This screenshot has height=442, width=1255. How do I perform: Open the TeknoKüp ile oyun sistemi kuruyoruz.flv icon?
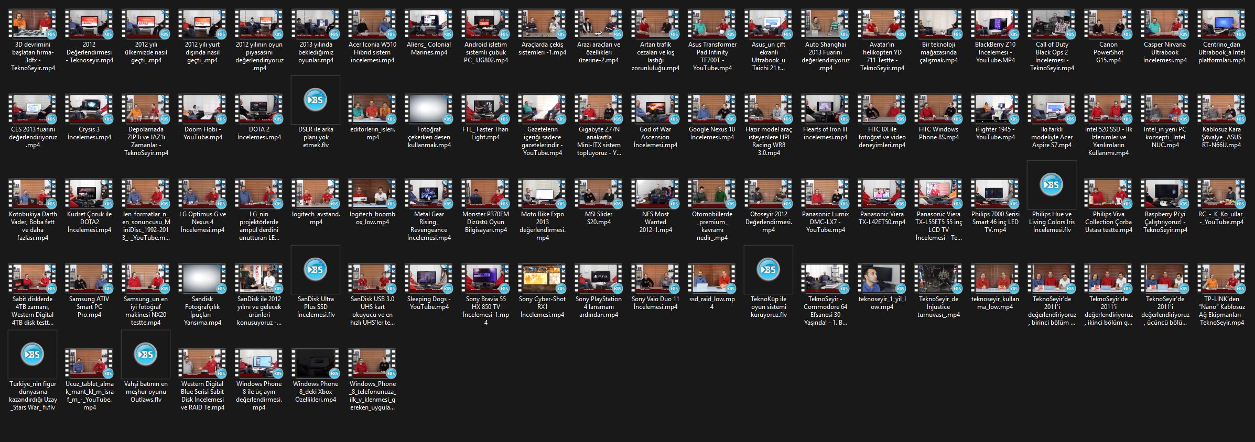[x=769, y=270]
